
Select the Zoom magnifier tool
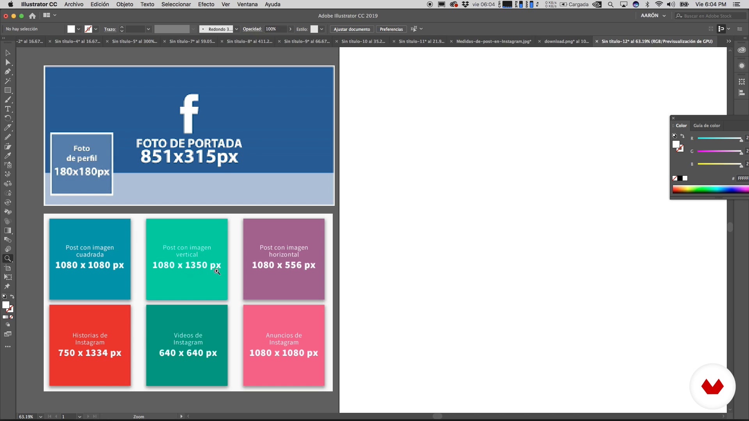(x=7, y=258)
